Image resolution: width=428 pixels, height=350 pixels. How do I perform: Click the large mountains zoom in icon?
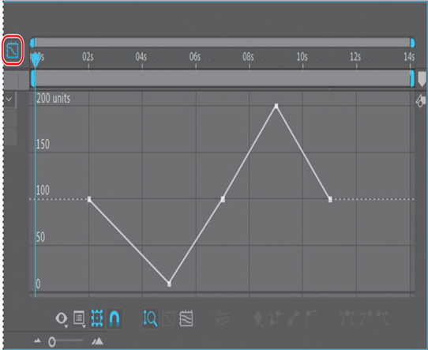pyautogui.click(x=97, y=341)
